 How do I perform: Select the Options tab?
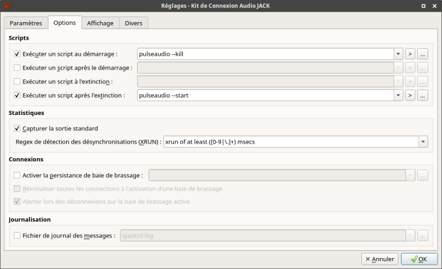tap(65, 23)
